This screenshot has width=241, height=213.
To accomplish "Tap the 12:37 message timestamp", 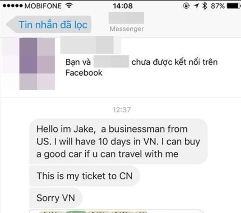I will click(x=122, y=110).
